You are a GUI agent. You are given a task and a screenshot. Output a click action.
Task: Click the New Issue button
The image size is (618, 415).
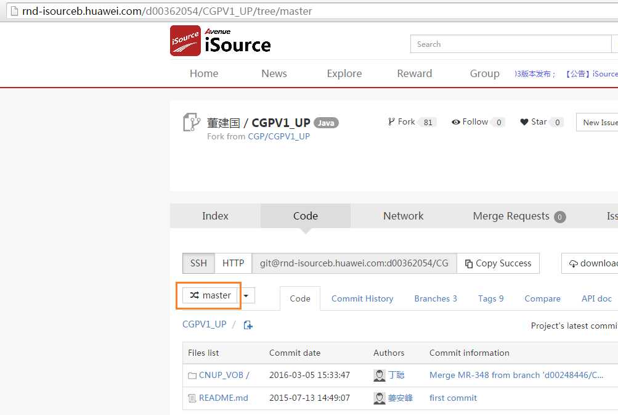[597, 122]
